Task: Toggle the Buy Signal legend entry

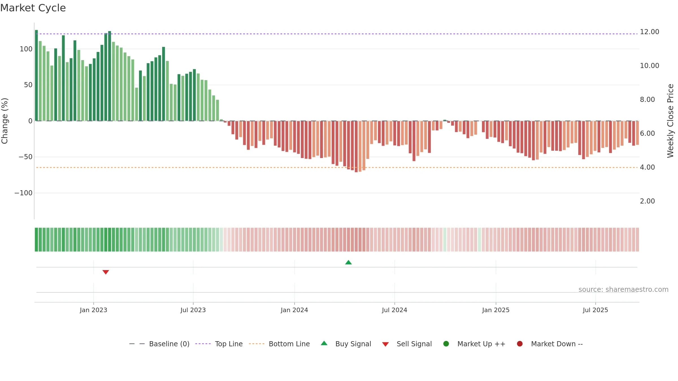Action: (346, 344)
